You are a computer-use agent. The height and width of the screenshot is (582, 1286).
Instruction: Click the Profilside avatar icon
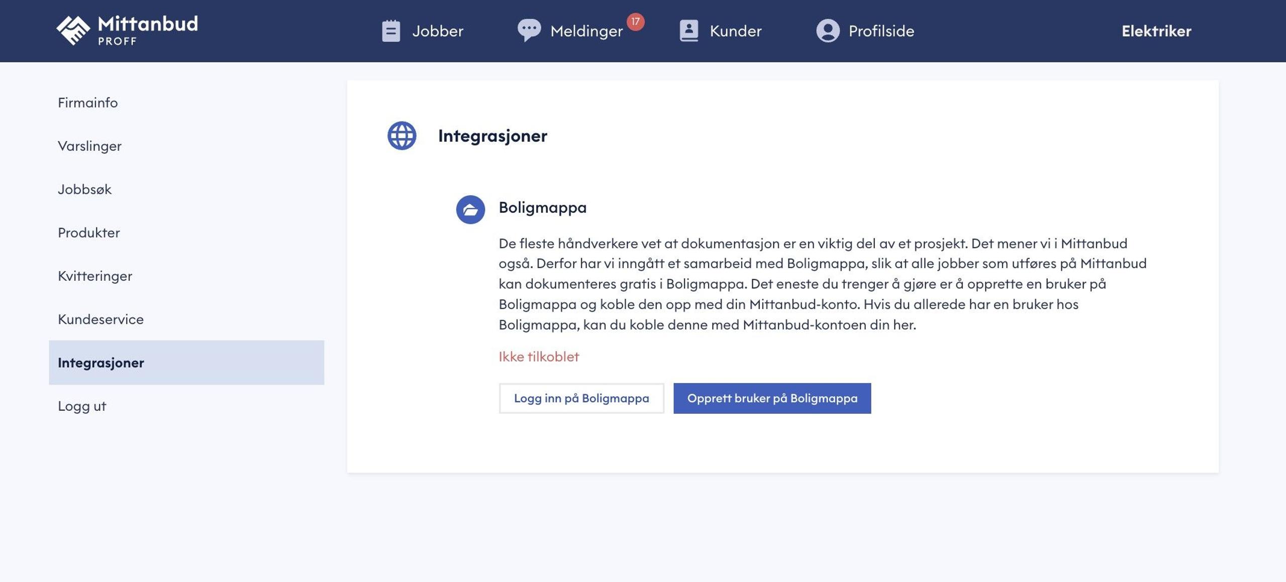828,31
